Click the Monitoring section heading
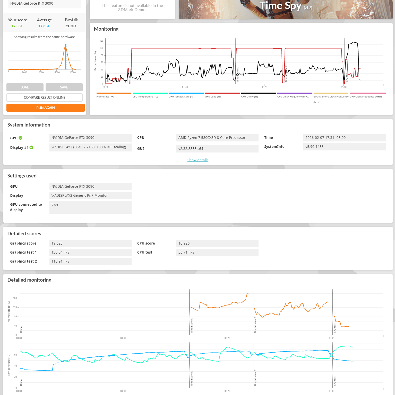This screenshot has width=395, height=395. (x=106, y=29)
